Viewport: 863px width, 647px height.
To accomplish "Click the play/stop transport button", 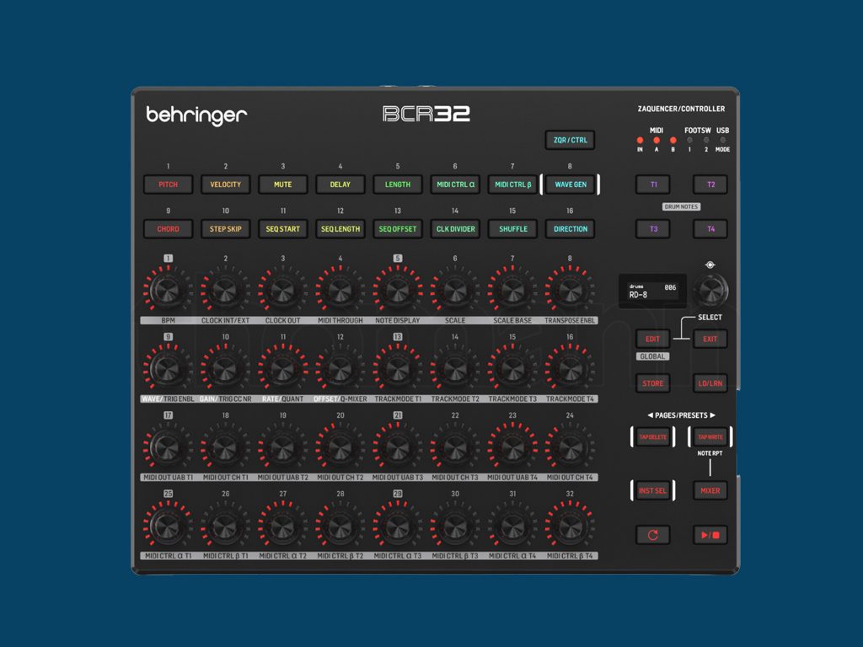I will [x=710, y=535].
